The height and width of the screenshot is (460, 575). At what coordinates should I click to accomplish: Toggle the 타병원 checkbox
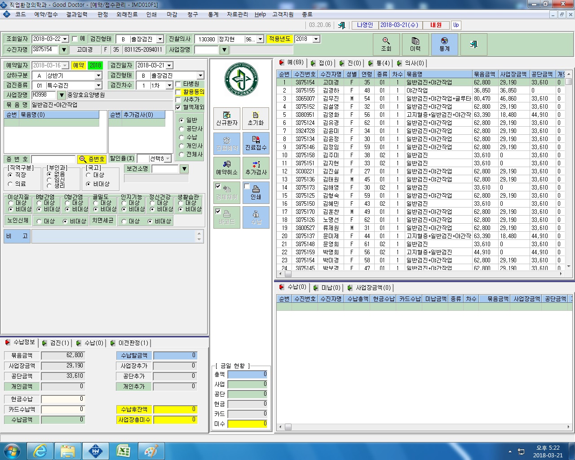point(178,84)
